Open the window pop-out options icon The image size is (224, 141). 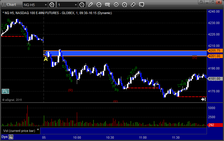tap(201, 2)
